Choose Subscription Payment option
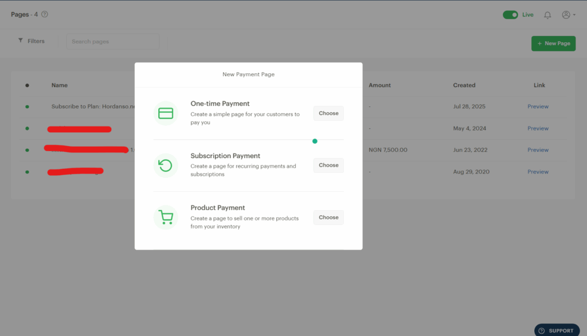This screenshot has width=587, height=336. (x=328, y=165)
